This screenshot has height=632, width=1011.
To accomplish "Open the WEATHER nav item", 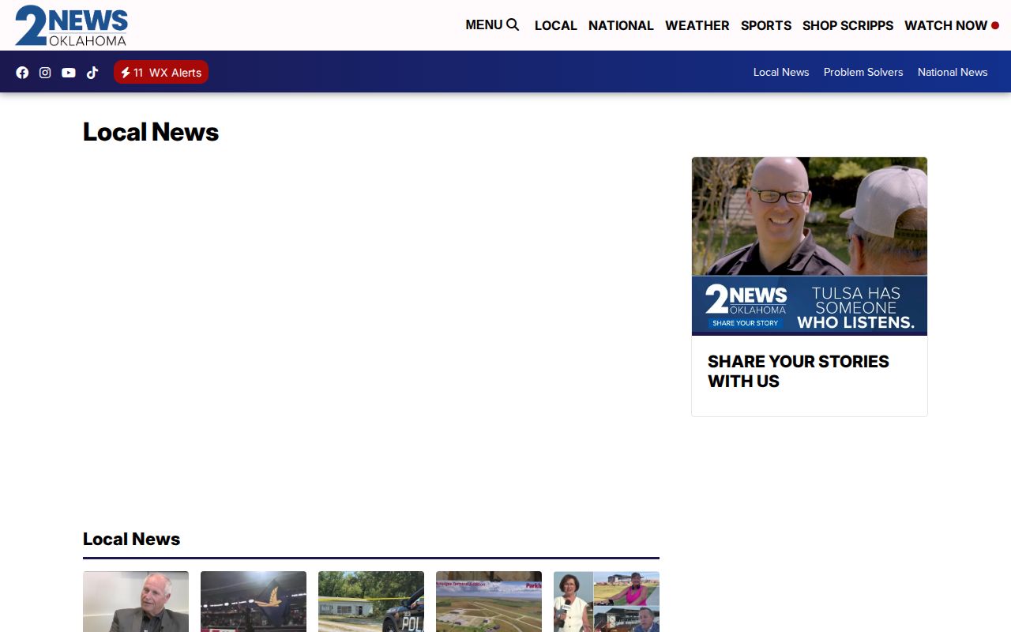I will tap(697, 25).
